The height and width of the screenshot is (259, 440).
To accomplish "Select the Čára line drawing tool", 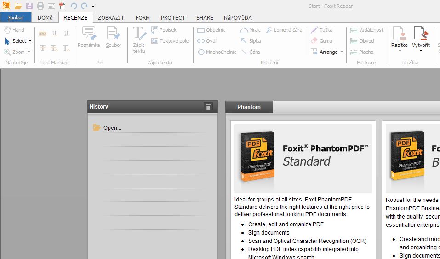I will pos(251,52).
